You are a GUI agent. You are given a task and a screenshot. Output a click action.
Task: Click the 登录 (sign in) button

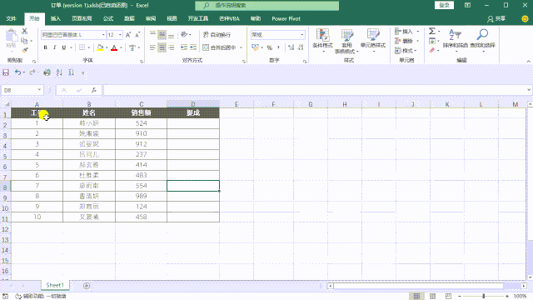444,5
